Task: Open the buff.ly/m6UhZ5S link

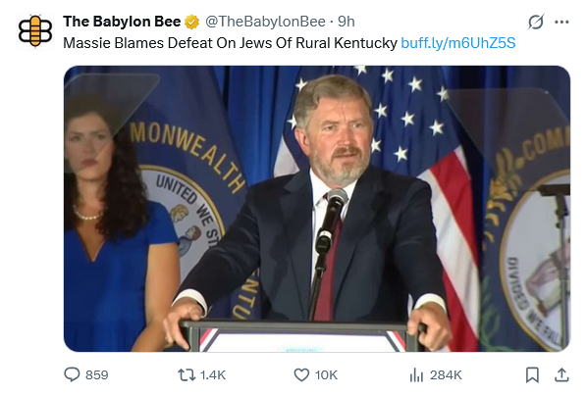Action: [x=458, y=43]
